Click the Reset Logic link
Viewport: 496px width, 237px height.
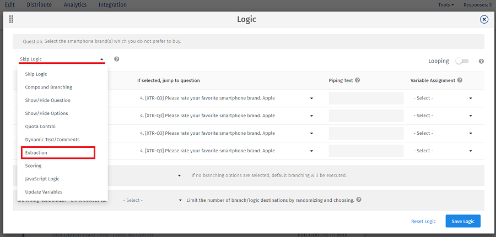423,222
